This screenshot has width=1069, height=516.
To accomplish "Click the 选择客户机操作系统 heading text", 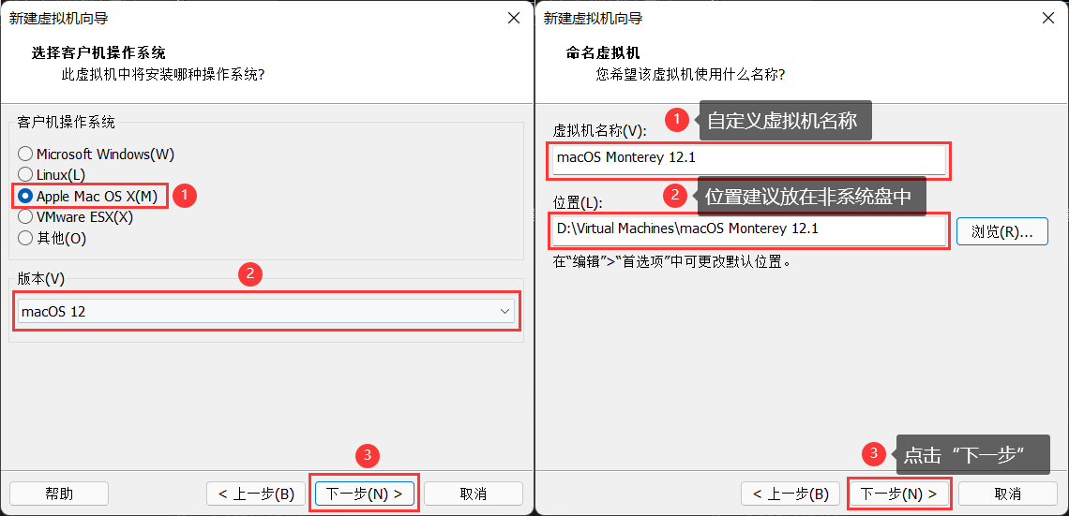I will [x=98, y=53].
